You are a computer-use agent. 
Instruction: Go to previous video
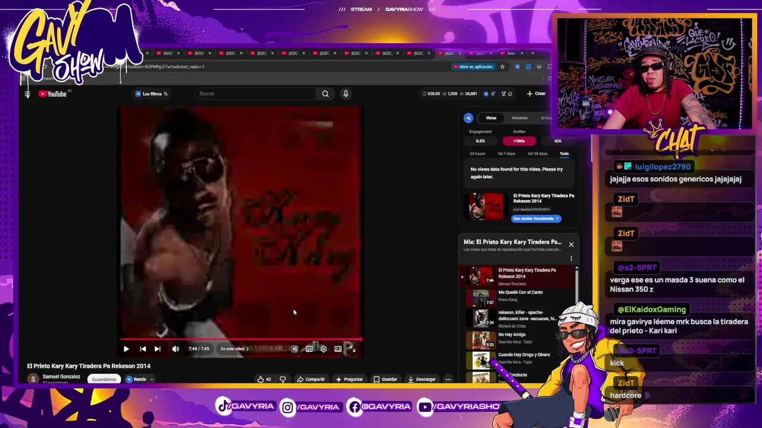click(x=143, y=349)
